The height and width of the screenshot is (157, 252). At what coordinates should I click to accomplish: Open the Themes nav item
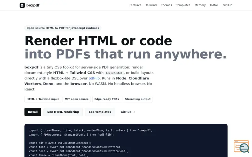click(166, 5)
